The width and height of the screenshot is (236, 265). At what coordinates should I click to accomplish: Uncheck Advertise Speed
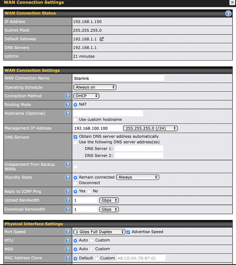tap(128, 232)
